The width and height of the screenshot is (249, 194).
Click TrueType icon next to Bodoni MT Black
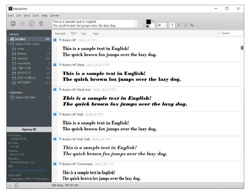[x=60, y=65]
